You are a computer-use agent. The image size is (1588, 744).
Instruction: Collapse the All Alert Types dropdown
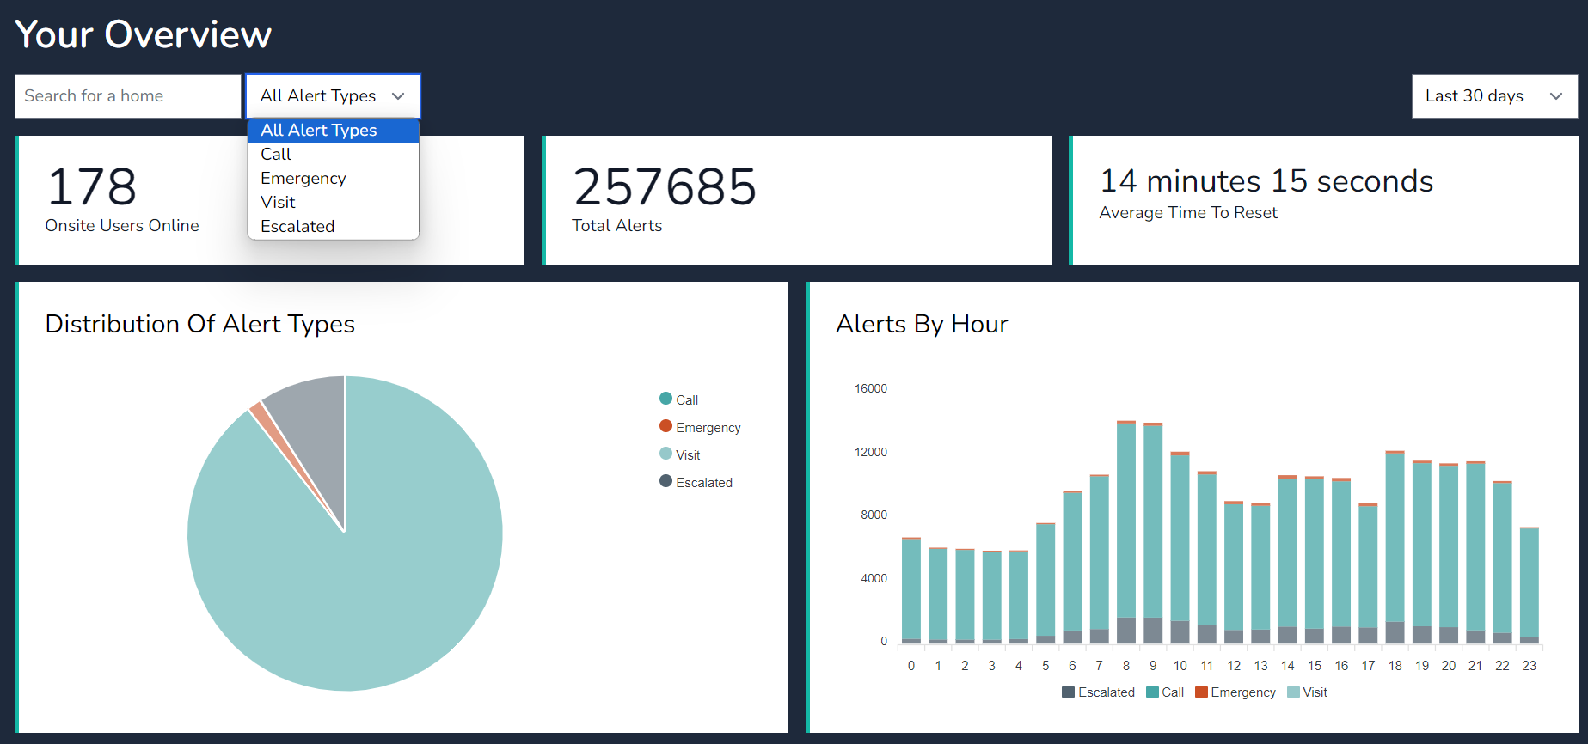(333, 96)
